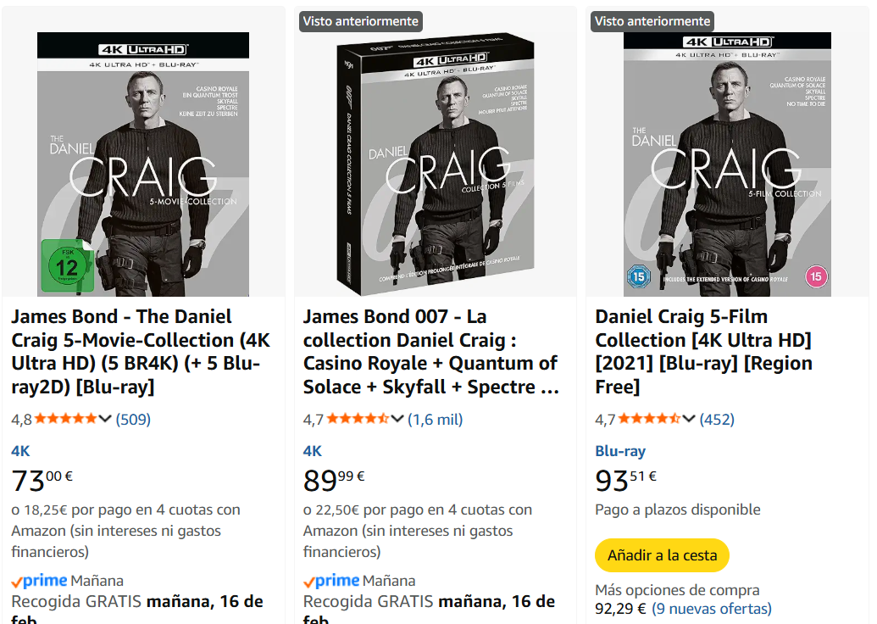This screenshot has width=877, height=624.
Task: Open title James Bond - The Daniel Craig 5-Movie-Collection
Action: 141,352
